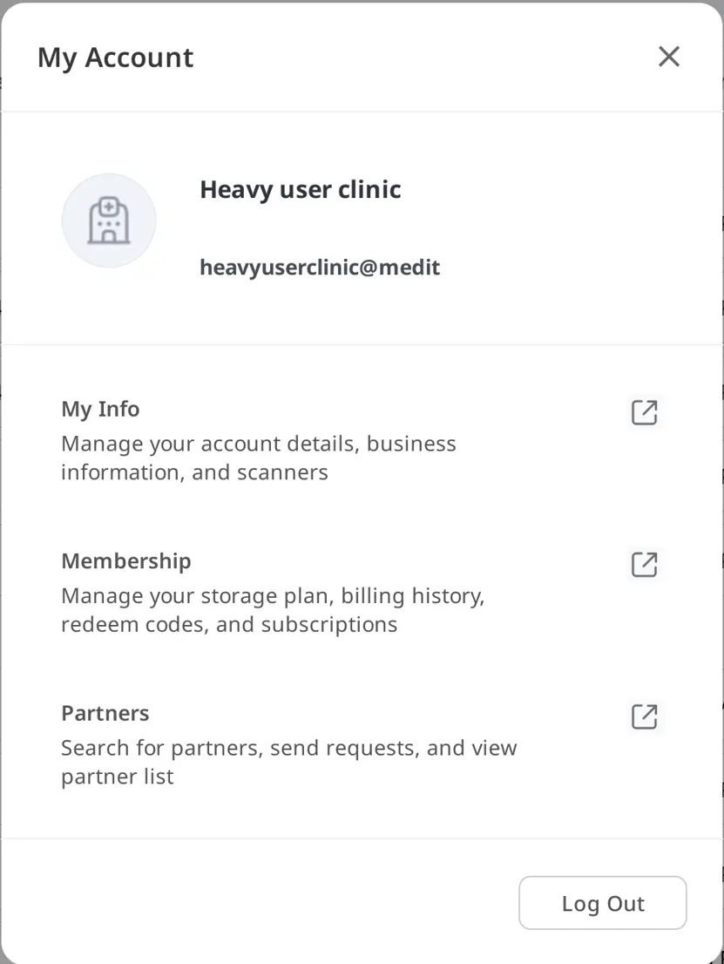The image size is (724, 964).
Task: Click the Heavy user clinic name
Action: click(x=301, y=189)
